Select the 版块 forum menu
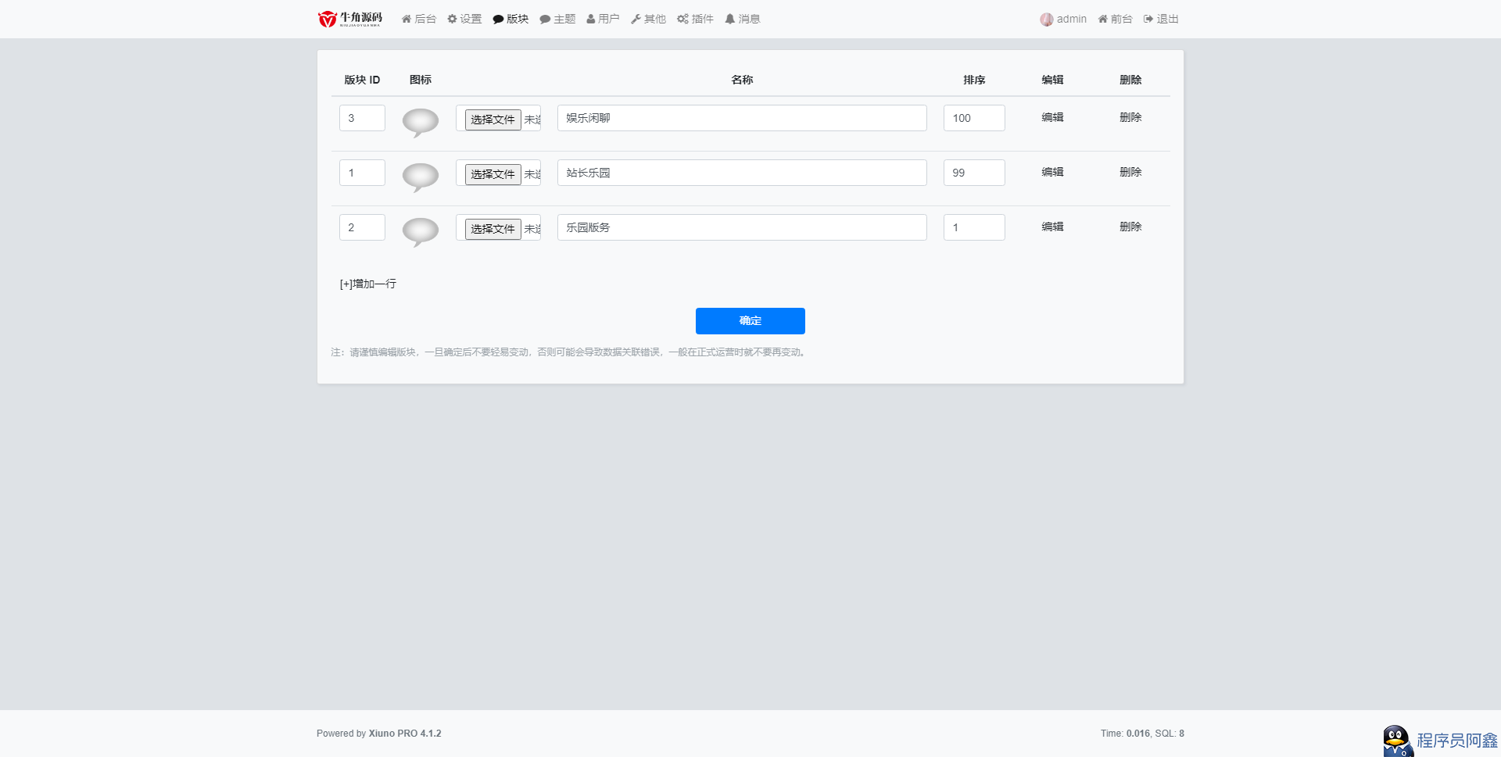1501x757 pixels. click(x=510, y=19)
